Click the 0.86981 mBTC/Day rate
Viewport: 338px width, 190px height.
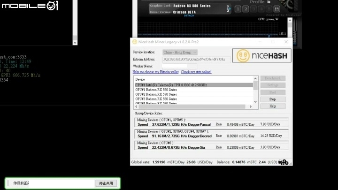240,136
